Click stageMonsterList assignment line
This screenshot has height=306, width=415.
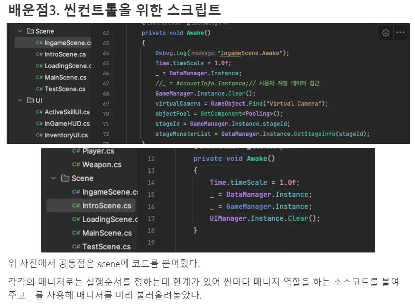click(262, 134)
